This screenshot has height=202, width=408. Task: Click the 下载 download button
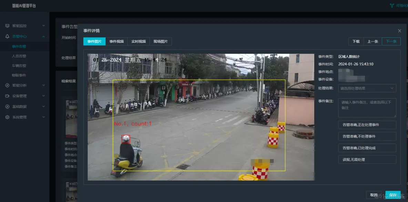click(x=355, y=41)
